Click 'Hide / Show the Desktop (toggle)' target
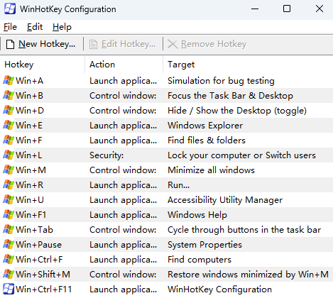This screenshot has width=333, height=298. [237, 111]
